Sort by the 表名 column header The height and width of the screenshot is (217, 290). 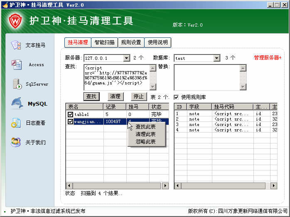click(85, 107)
